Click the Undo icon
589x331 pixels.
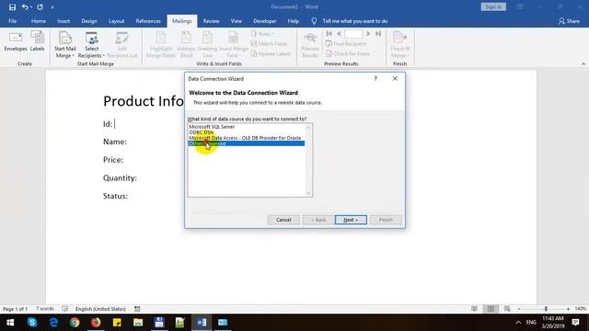(25, 7)
